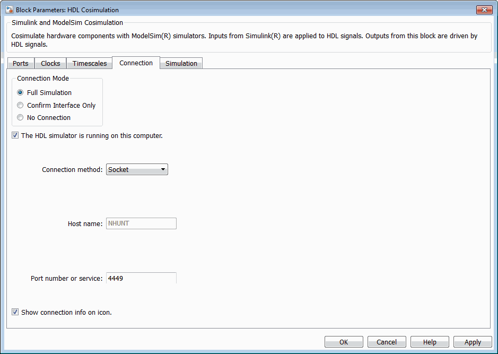Switch to the Ports tab

21,63
